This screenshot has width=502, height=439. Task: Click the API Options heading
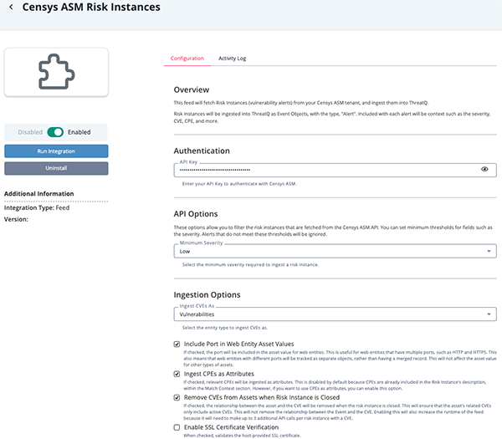coord(196,214)
